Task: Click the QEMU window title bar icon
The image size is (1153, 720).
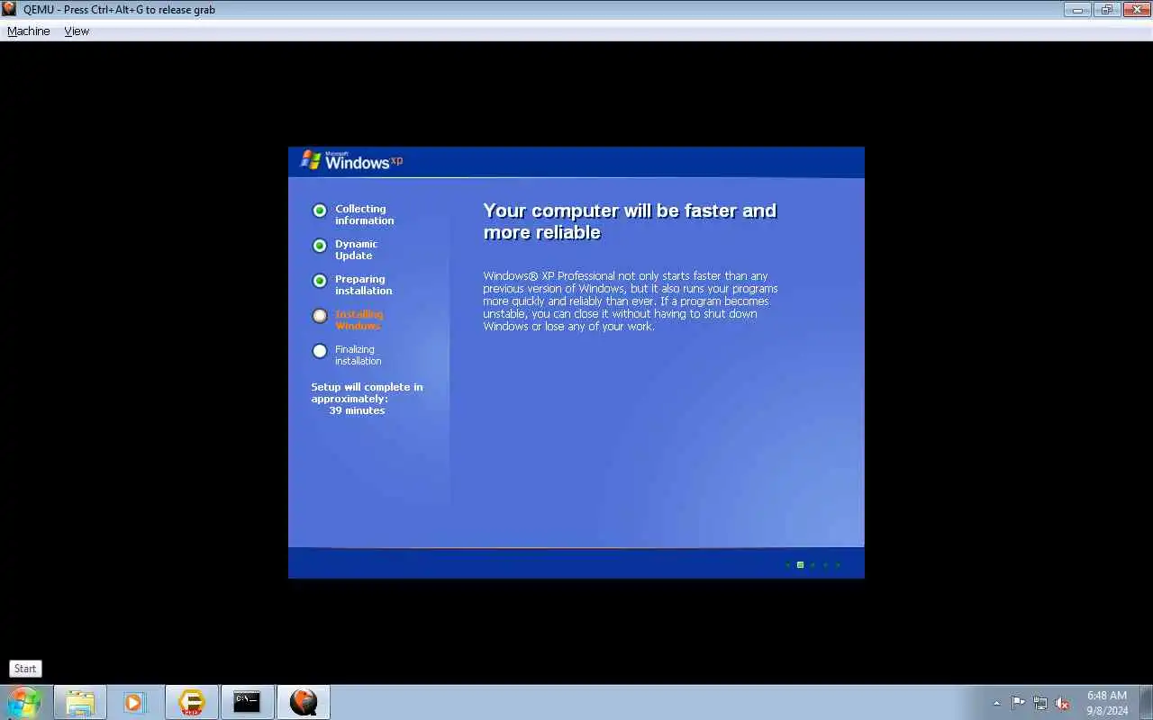Action: tap(9, 9)
